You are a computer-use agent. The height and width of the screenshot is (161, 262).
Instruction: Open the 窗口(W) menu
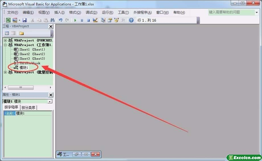162,12
